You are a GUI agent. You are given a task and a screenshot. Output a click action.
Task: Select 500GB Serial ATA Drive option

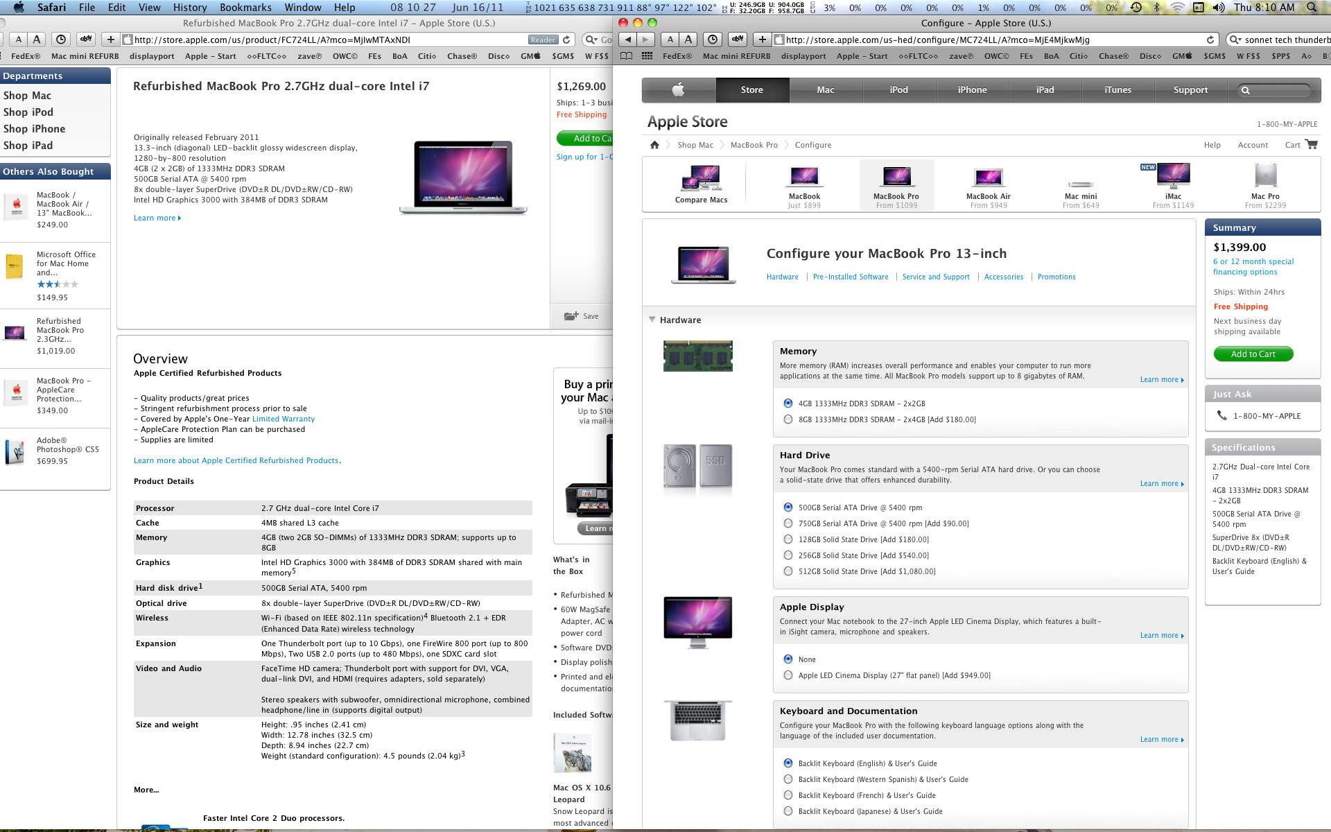[x=788, y=507]
